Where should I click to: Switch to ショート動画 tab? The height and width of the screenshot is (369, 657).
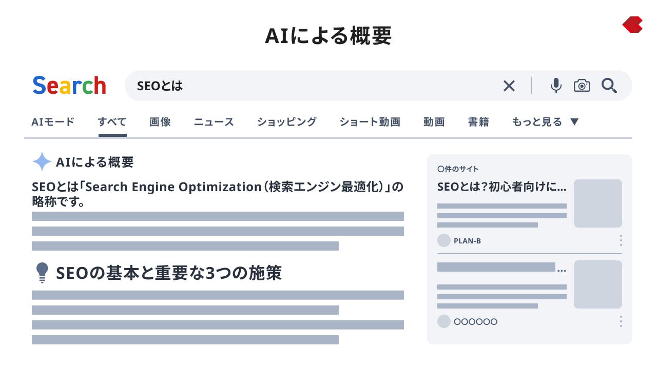370,122
